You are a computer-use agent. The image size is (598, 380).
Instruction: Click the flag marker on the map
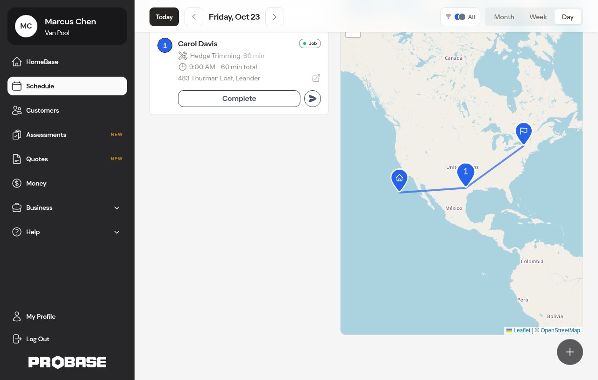coord(524,133)
